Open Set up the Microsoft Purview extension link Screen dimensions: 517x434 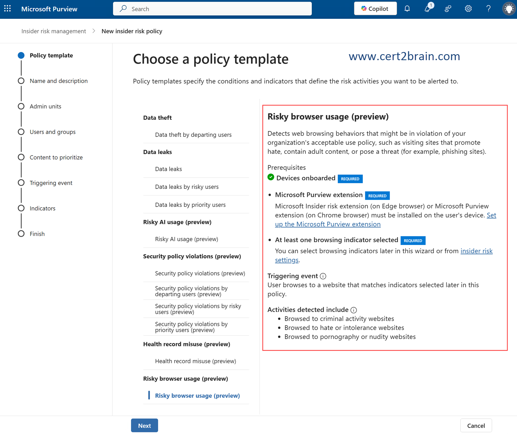328,224
